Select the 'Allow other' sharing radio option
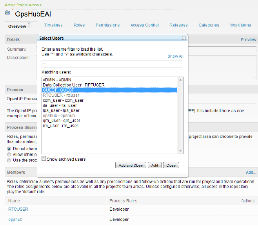This screenshot has height=226, width=258. click(x=9, y=154)
